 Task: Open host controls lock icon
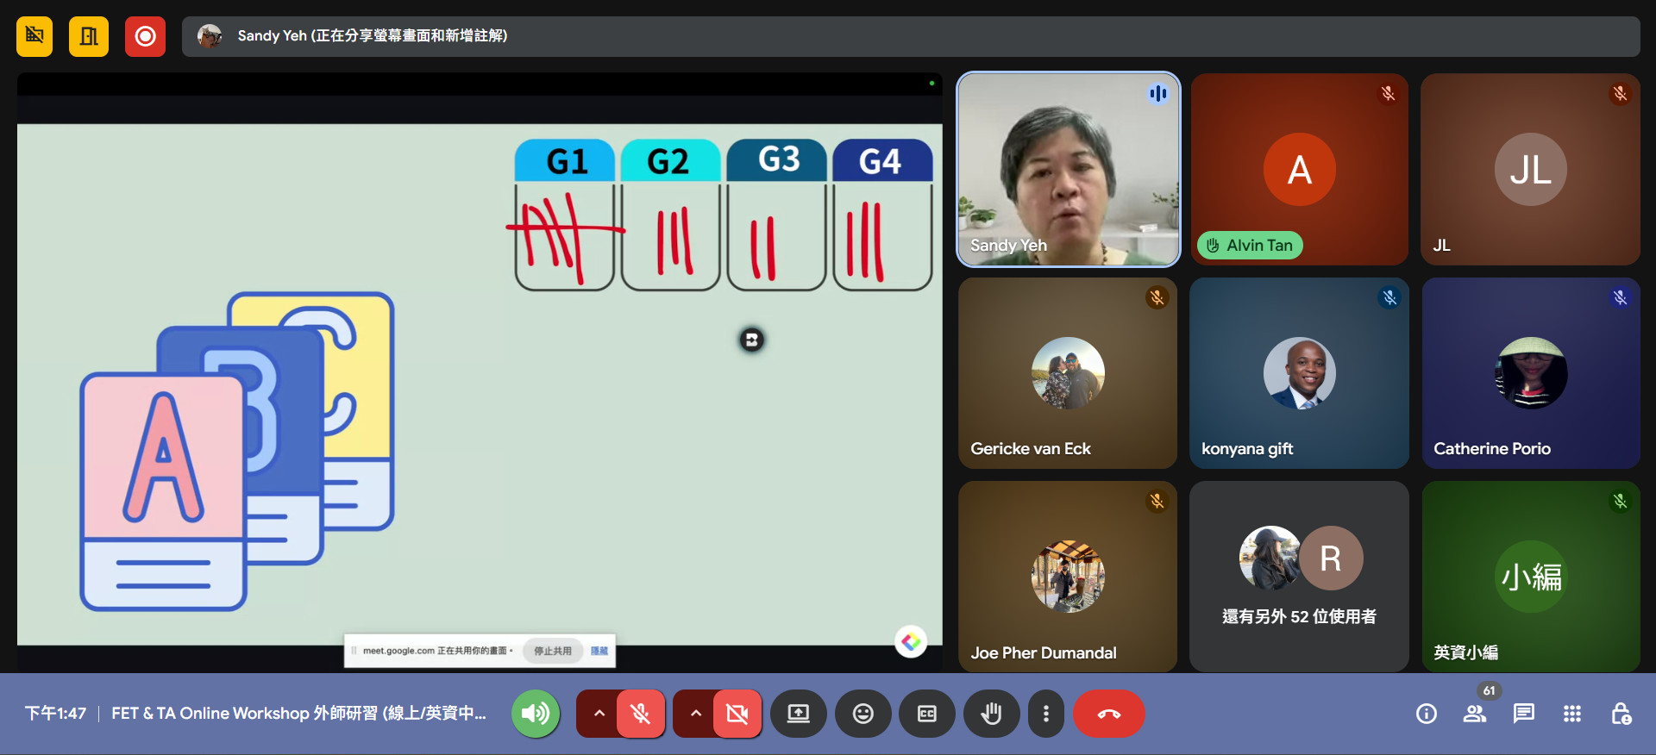pyautogui.click(x=1621, y=714)
